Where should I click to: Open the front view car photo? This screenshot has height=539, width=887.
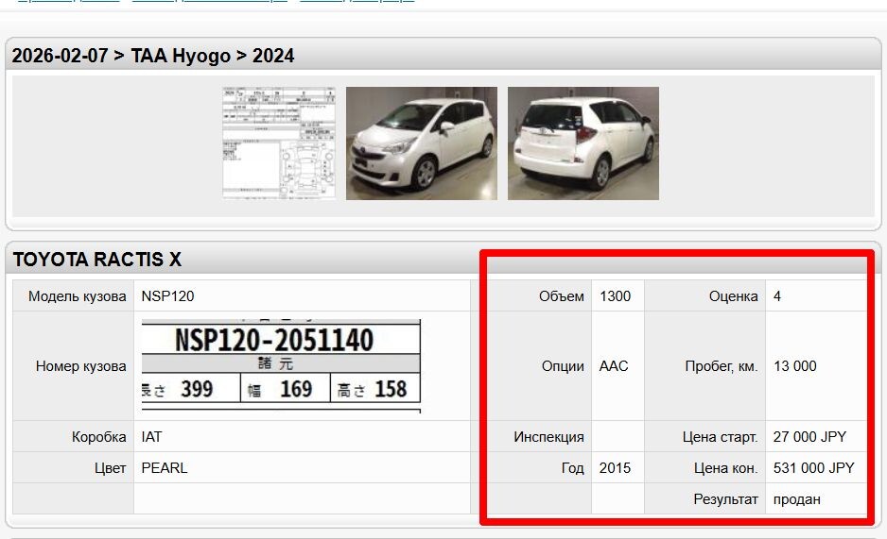coord(422,143)
